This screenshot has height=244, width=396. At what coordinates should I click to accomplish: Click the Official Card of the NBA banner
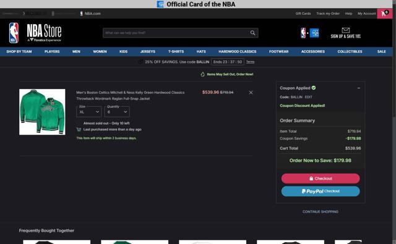(x=196, y=4)
